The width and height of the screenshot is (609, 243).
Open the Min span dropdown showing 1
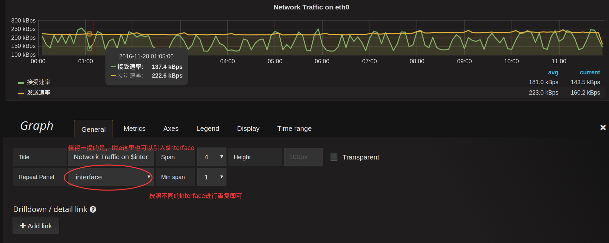click(211, 177)
